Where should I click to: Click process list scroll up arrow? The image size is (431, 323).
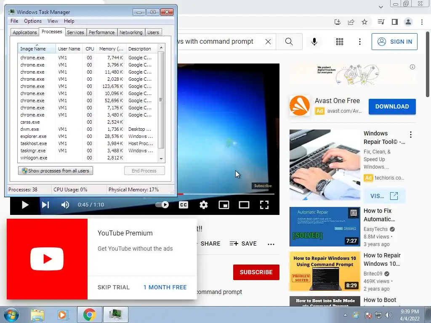(161, 47)
